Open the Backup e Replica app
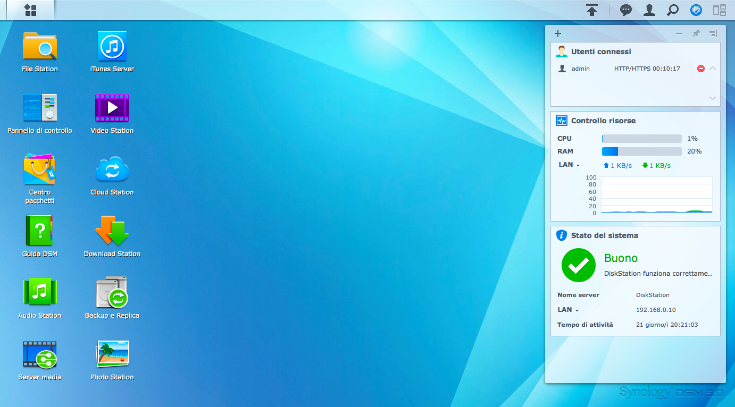Image resolution: width=735 pixels, height=407 pixels. click(112, 293)
